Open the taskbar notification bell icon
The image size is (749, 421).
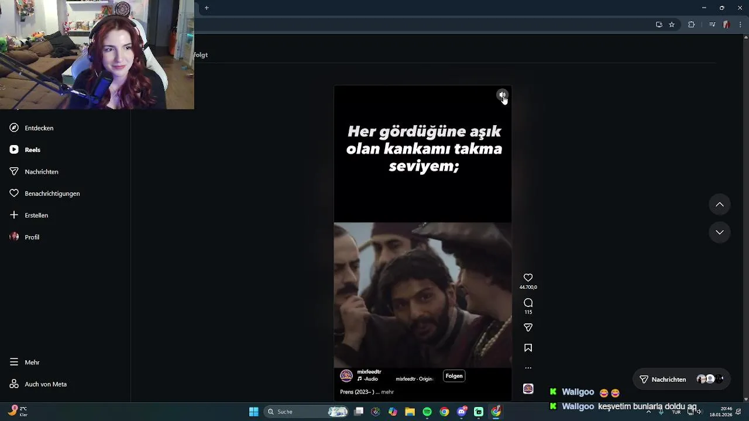tap(738, 412)
